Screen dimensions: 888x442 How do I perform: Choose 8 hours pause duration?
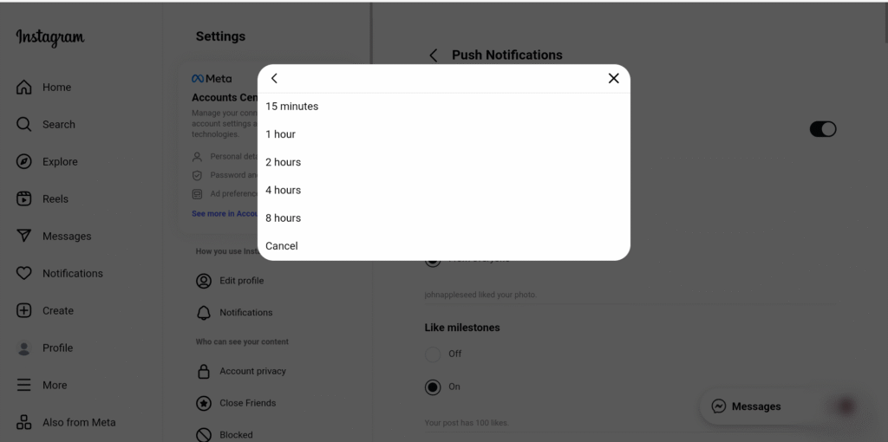point(284,218)
